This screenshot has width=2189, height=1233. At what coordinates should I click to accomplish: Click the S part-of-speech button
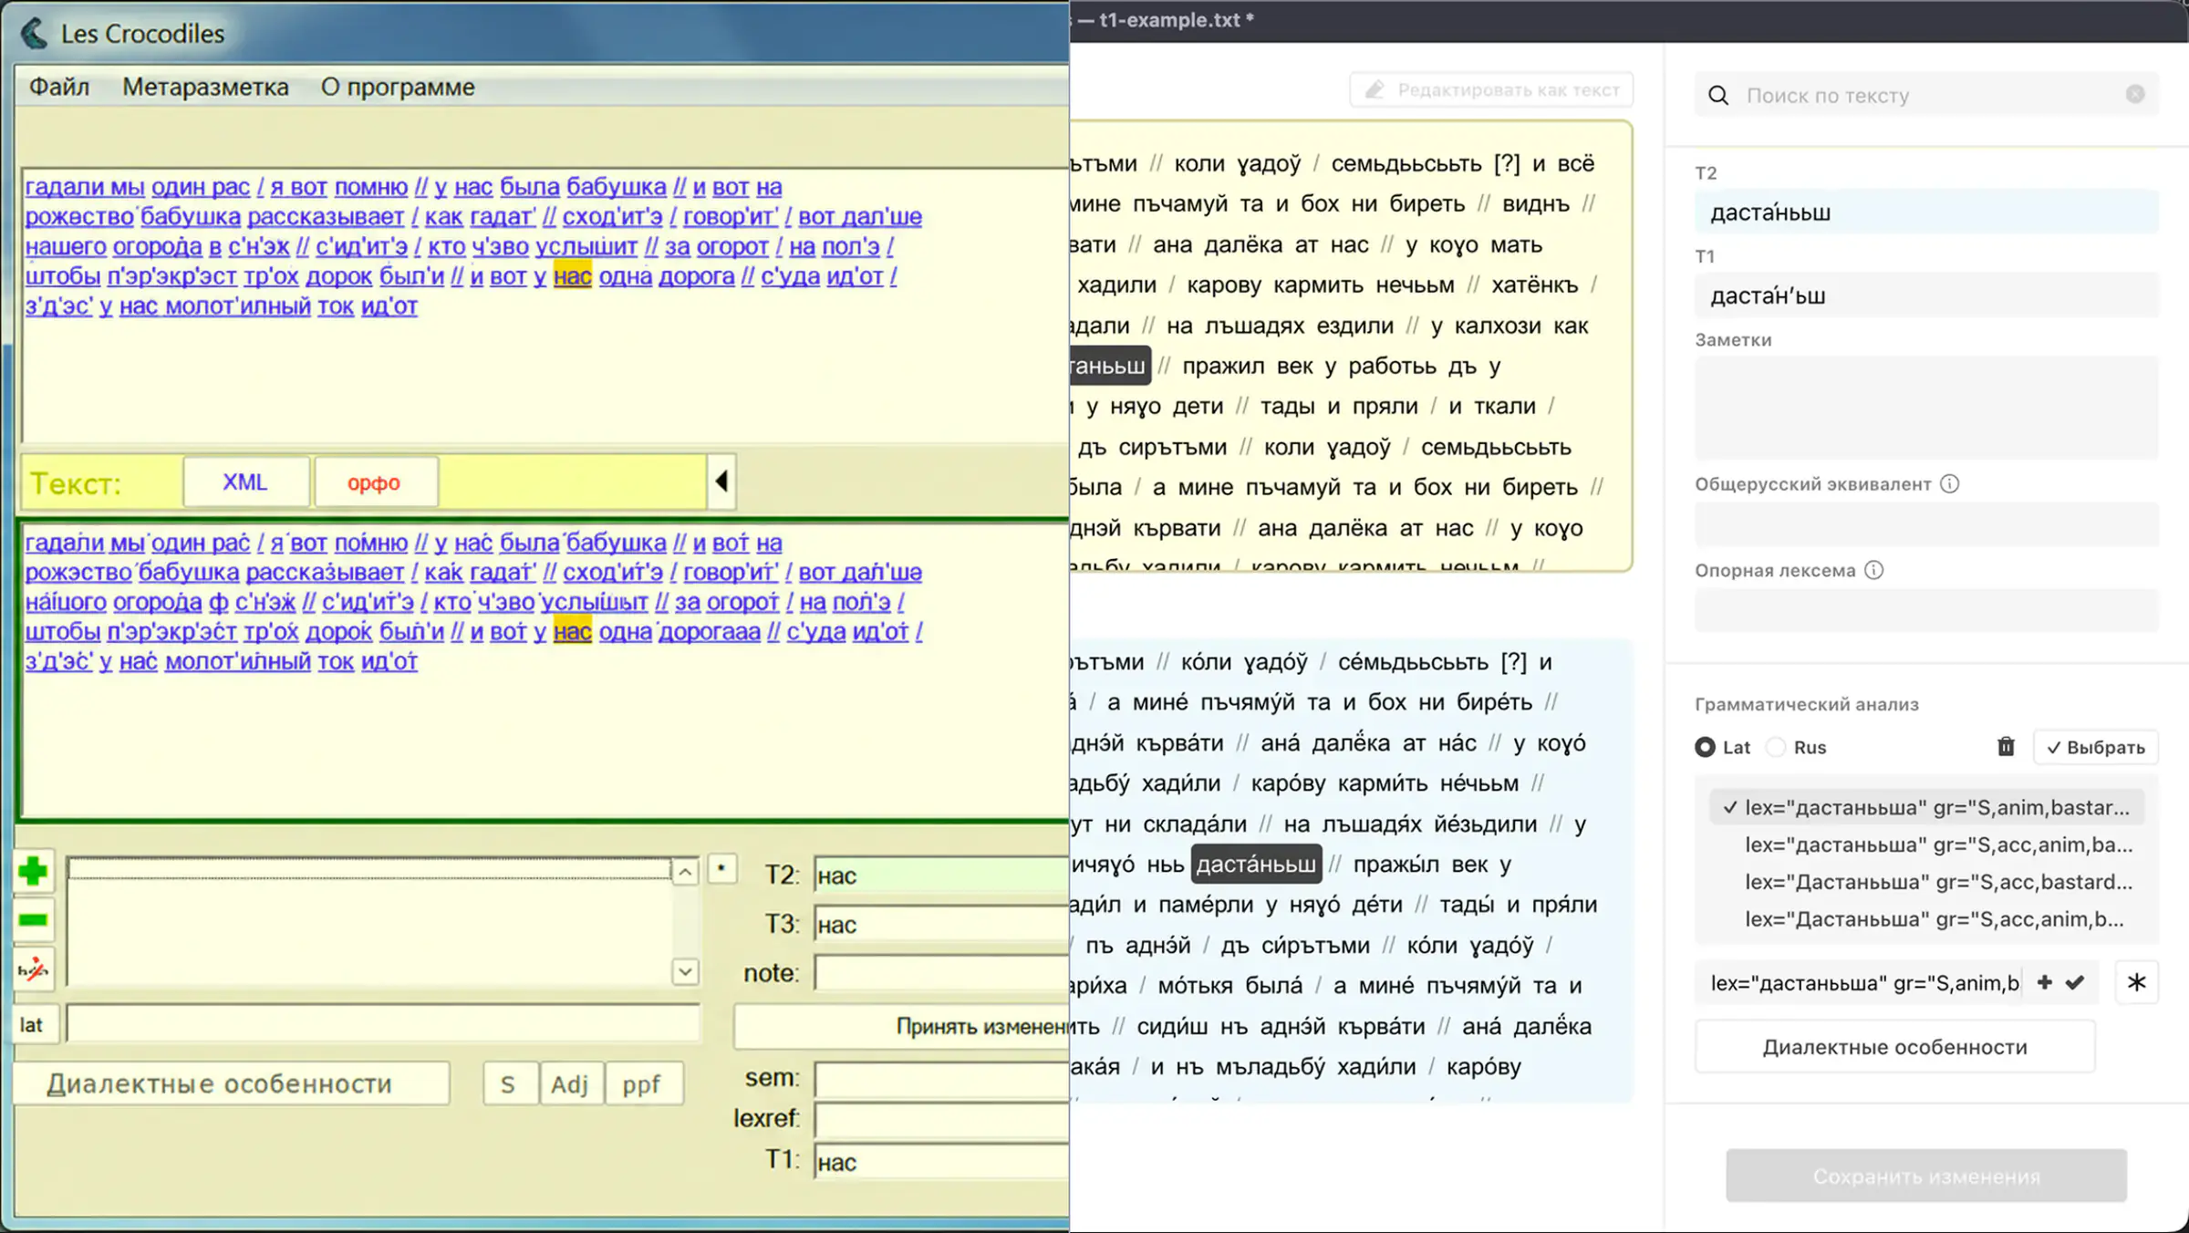tap(509, 1084)
